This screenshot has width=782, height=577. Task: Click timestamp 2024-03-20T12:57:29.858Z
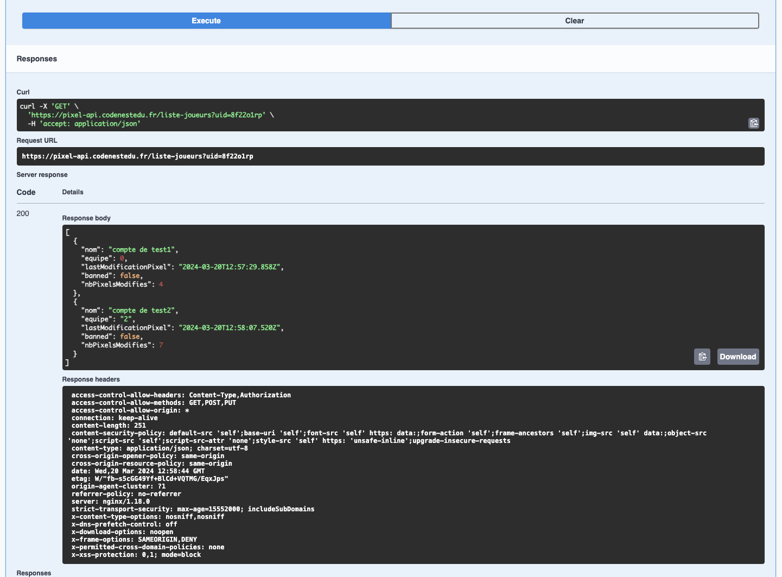pyautogui.click(x=230, y=267)
